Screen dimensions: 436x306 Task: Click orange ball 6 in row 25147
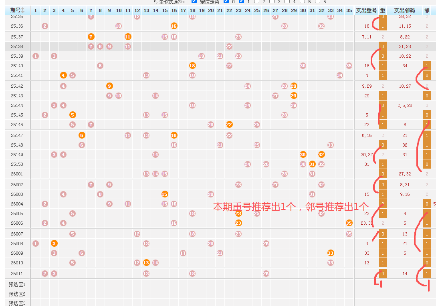(x=82, y=135)
